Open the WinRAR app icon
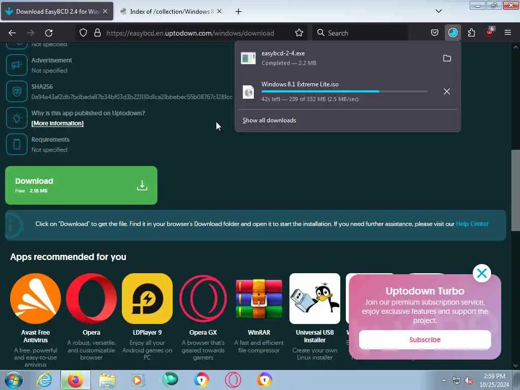 point(259,299)
